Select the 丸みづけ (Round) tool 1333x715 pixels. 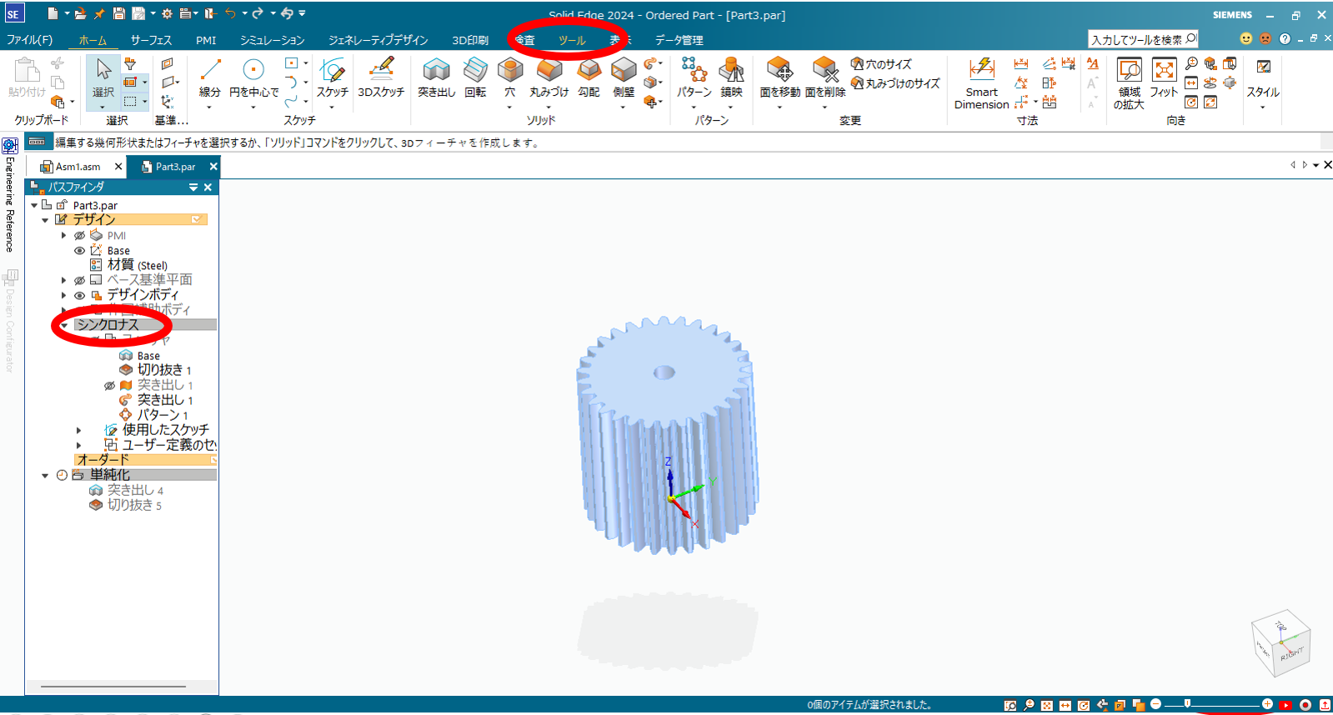click(x=549, y=70)
